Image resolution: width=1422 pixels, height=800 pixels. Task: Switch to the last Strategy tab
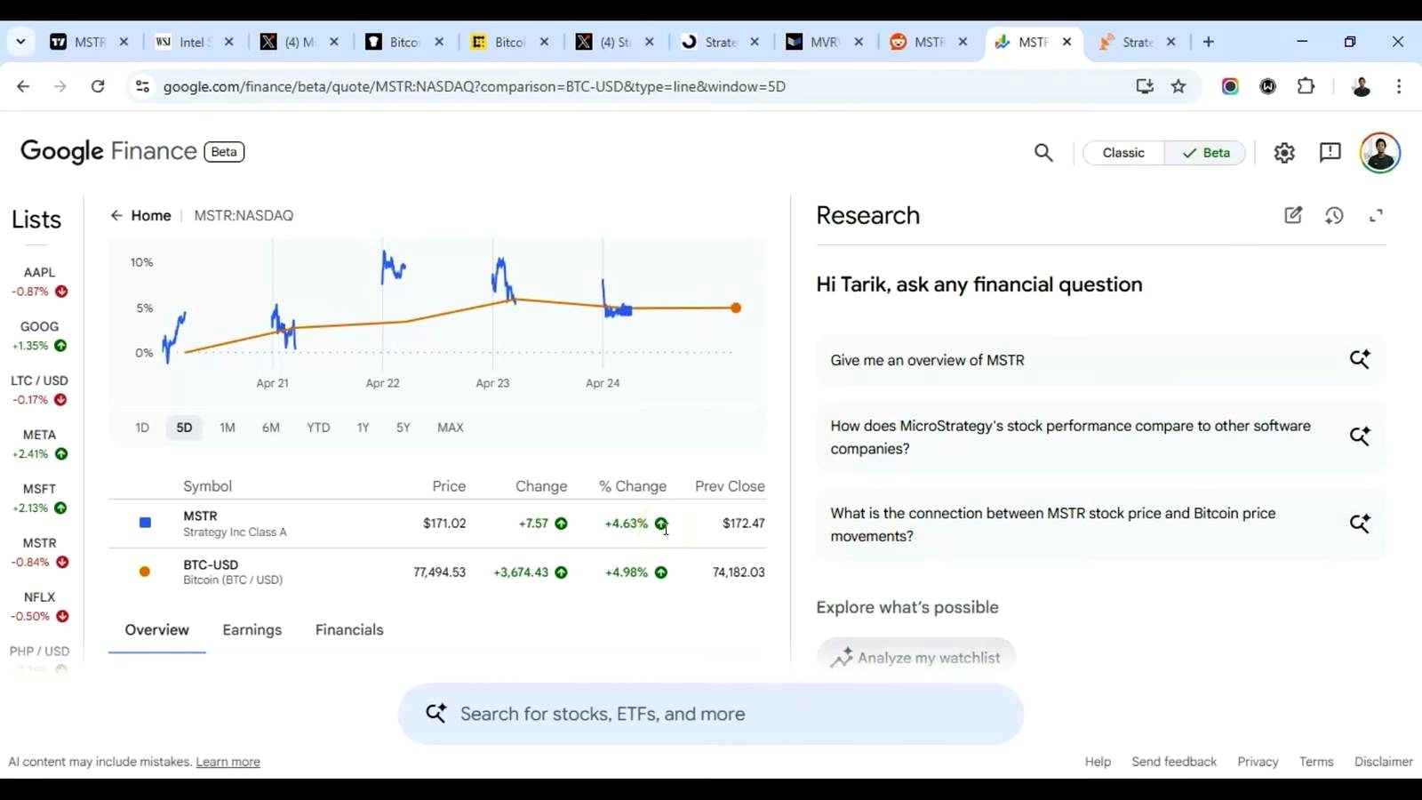click(1138, 42)
